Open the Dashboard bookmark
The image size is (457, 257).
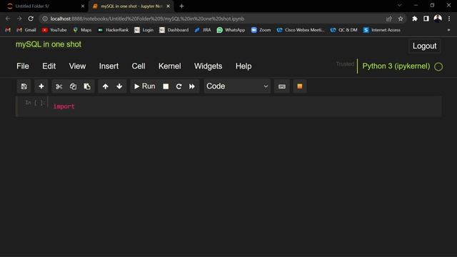tap(174, 30)
